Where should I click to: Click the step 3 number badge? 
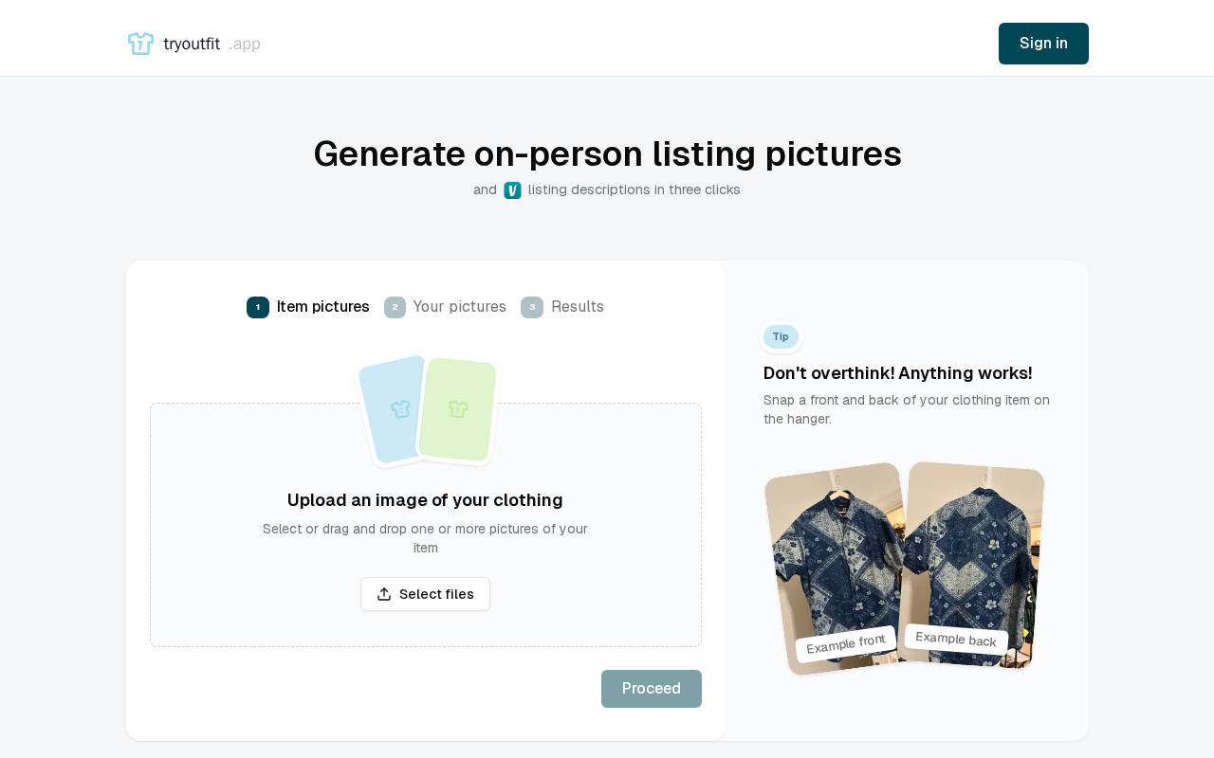coord(532,307)
